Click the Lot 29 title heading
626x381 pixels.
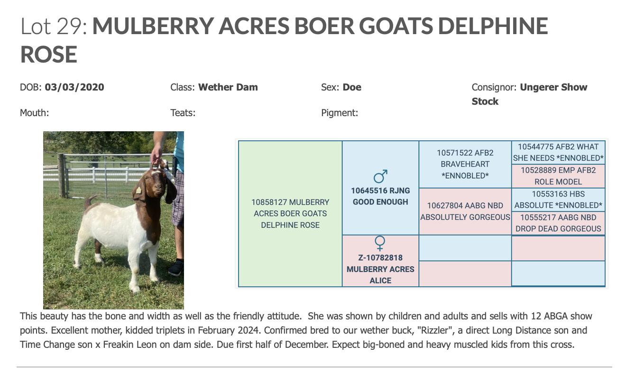284,40
